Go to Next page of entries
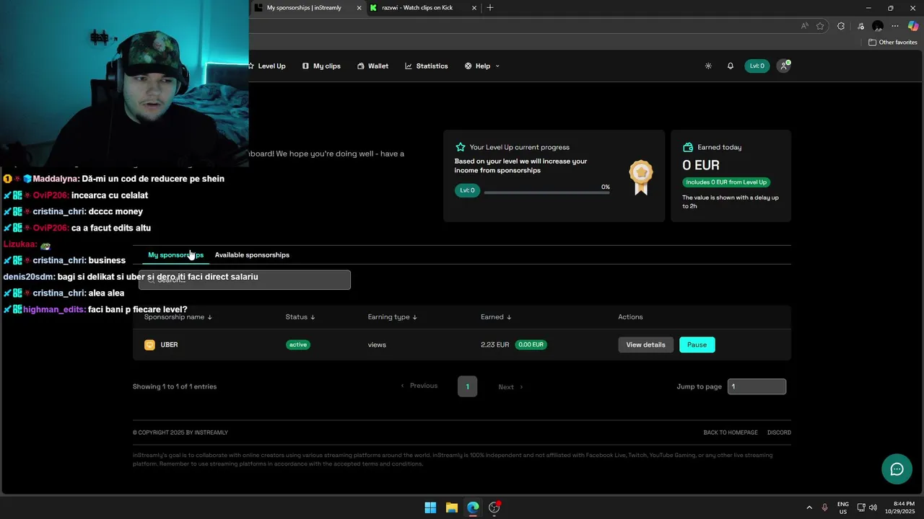 pyautogui.click(x=510, y=387)
